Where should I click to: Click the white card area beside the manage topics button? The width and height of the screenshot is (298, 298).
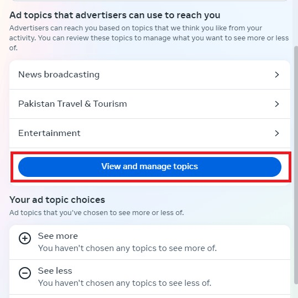coord(286,166)
